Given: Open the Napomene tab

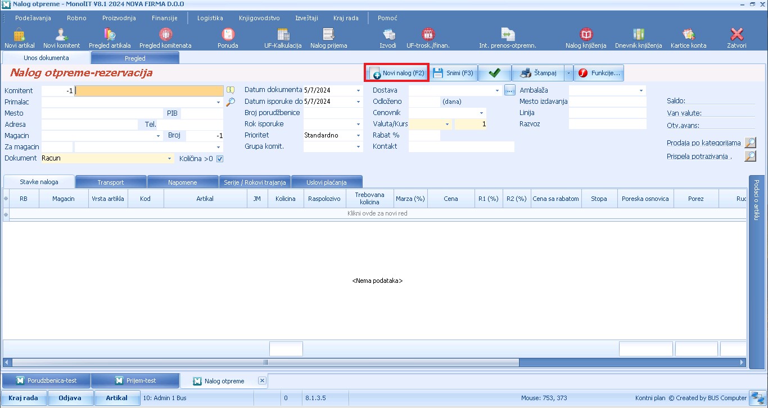Looking at the screenshot, I should (x=183, y=182).
